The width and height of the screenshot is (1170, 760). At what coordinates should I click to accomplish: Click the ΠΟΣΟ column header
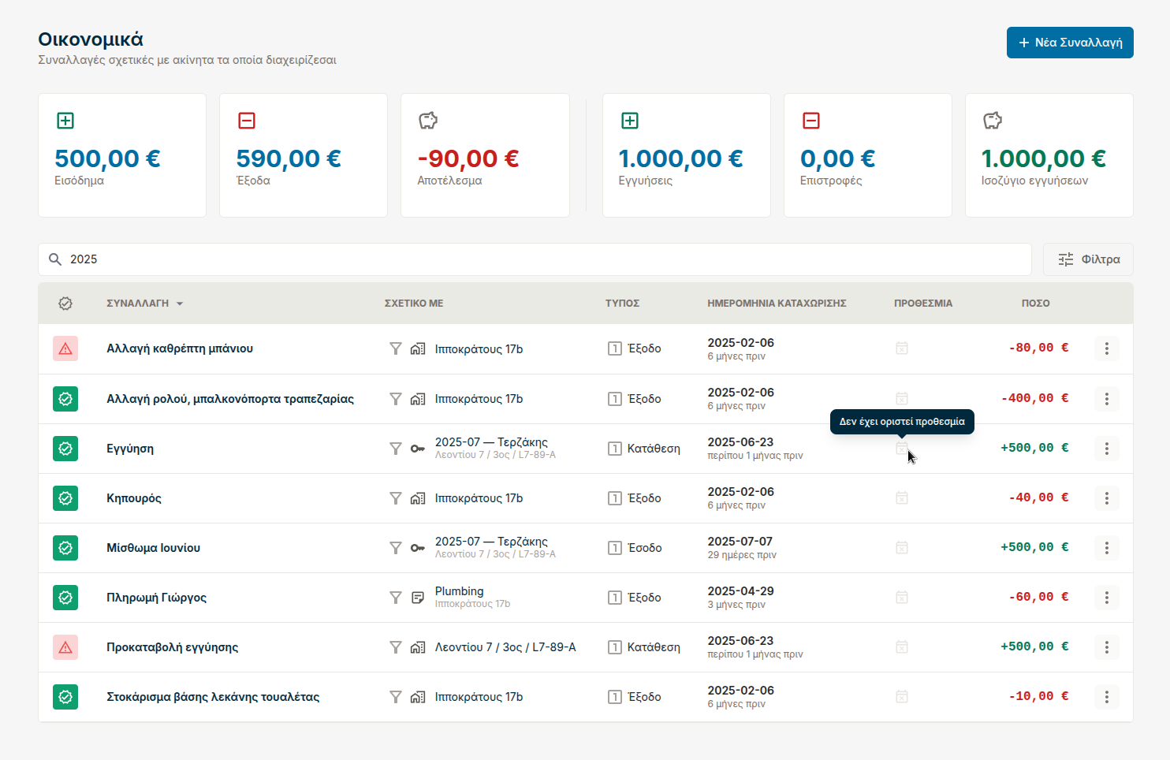pos(1035,304)
